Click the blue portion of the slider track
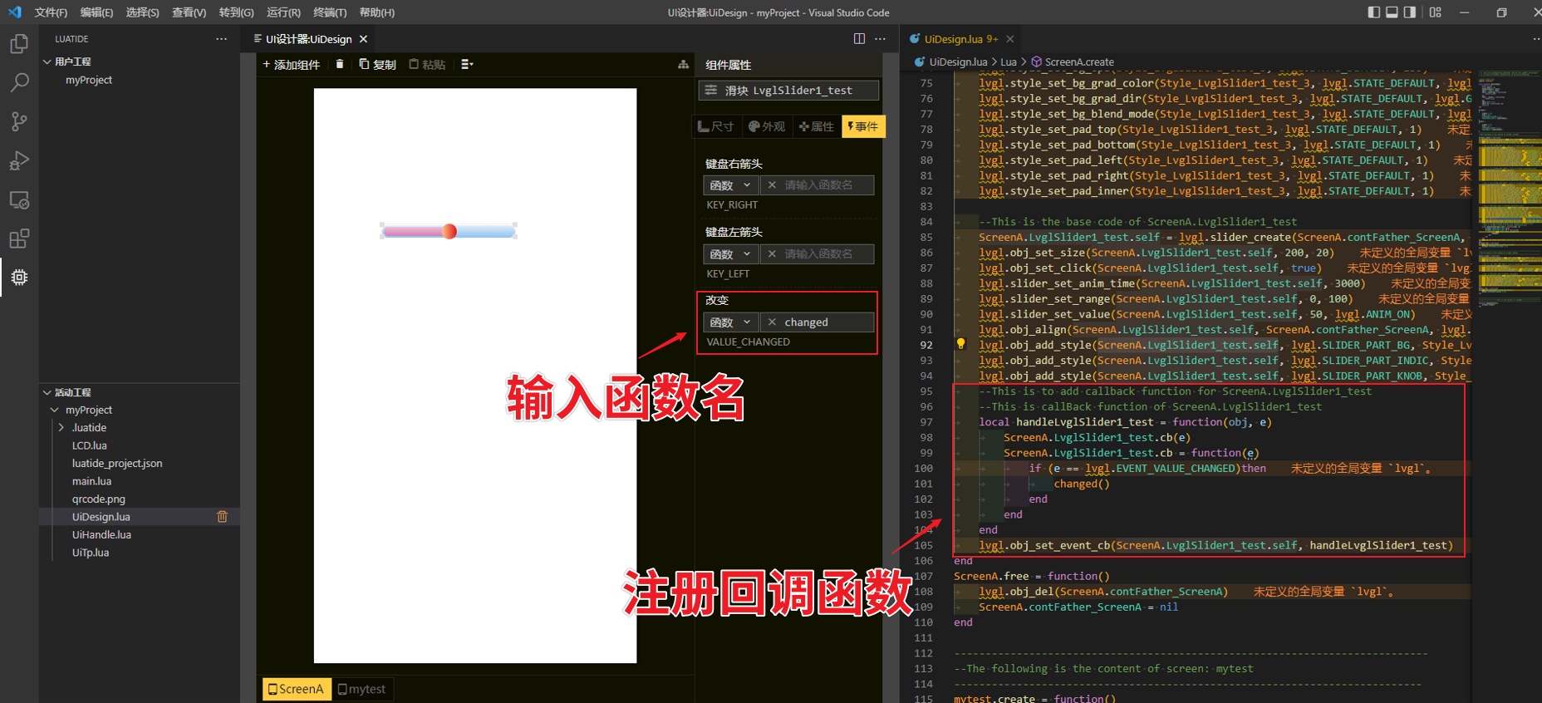 tap(486, 231)
